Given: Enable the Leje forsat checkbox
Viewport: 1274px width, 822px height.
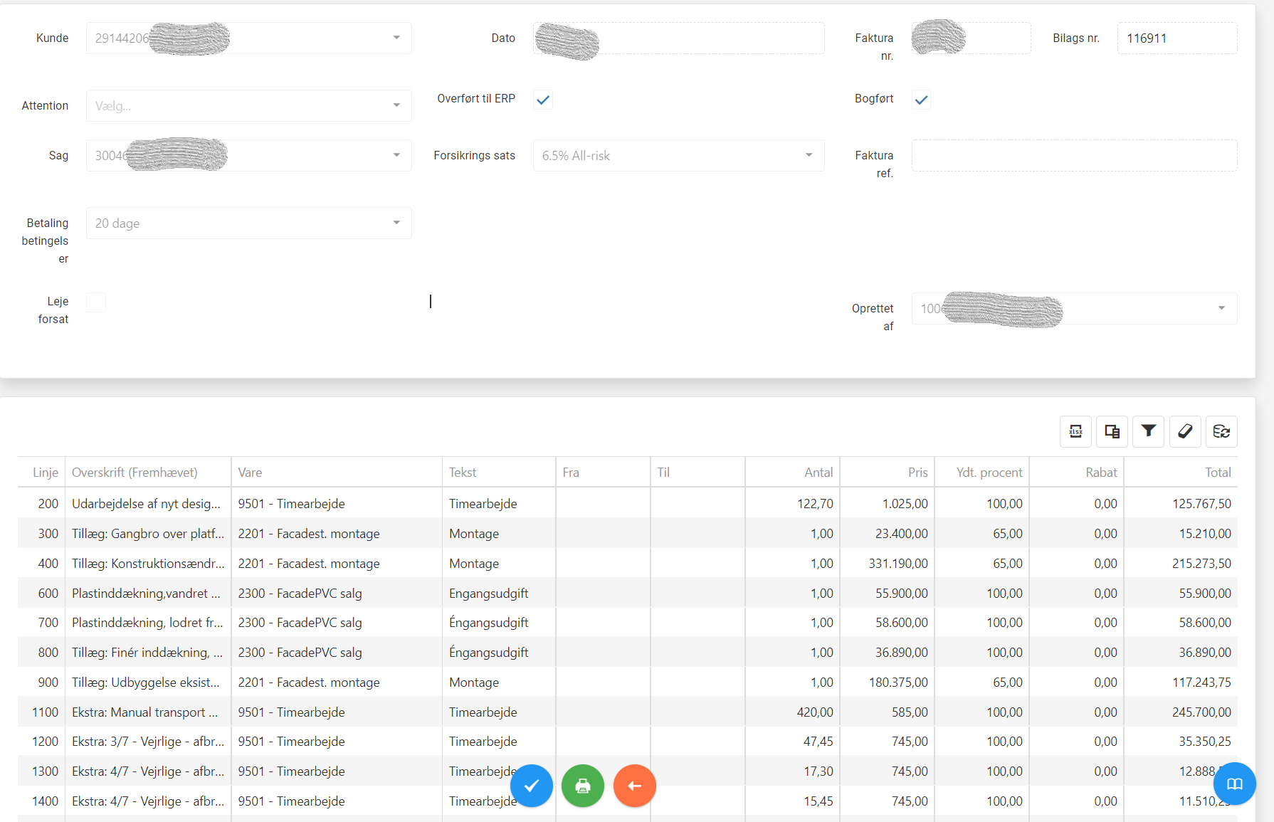Looking at the screenshot, I should 96,302.
